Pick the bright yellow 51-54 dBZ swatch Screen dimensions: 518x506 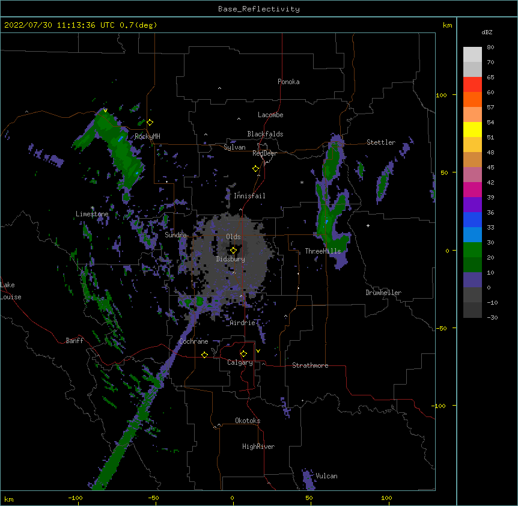pyautogui.click(x=472, y=129)
